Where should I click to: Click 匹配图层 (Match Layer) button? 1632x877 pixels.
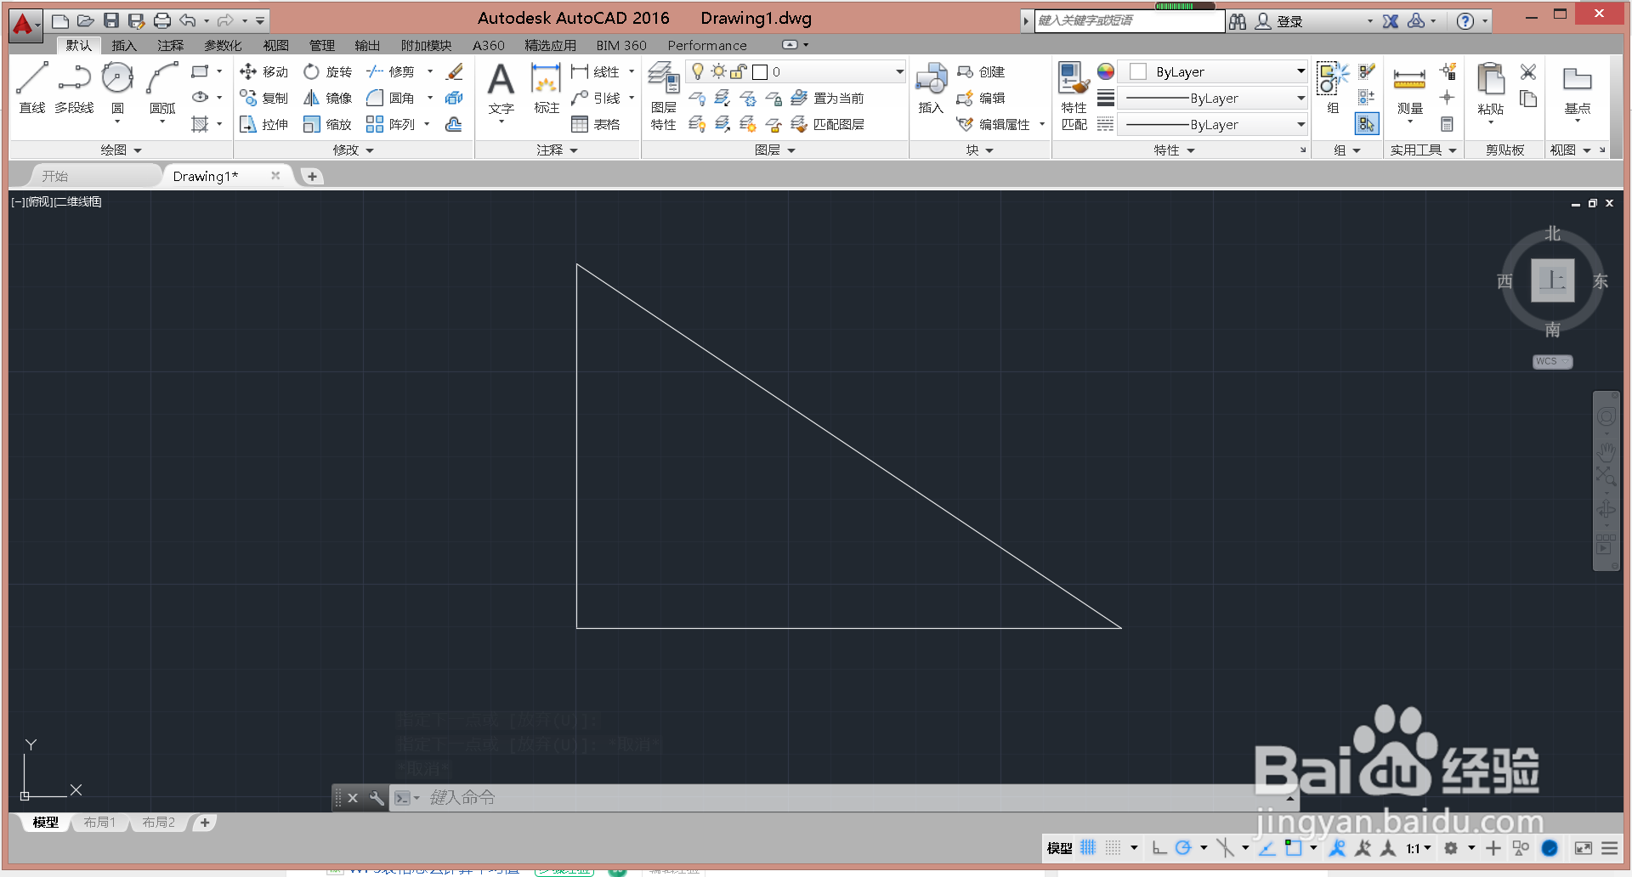[827, 125]
